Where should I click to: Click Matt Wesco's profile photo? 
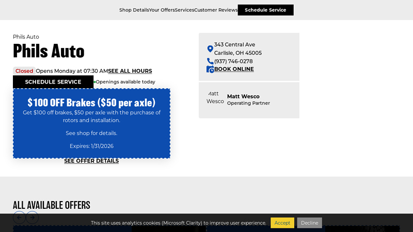click(x=215, y=97)
